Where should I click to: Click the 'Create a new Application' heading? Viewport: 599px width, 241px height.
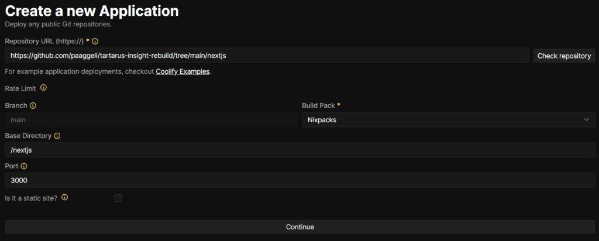point(92,11)
